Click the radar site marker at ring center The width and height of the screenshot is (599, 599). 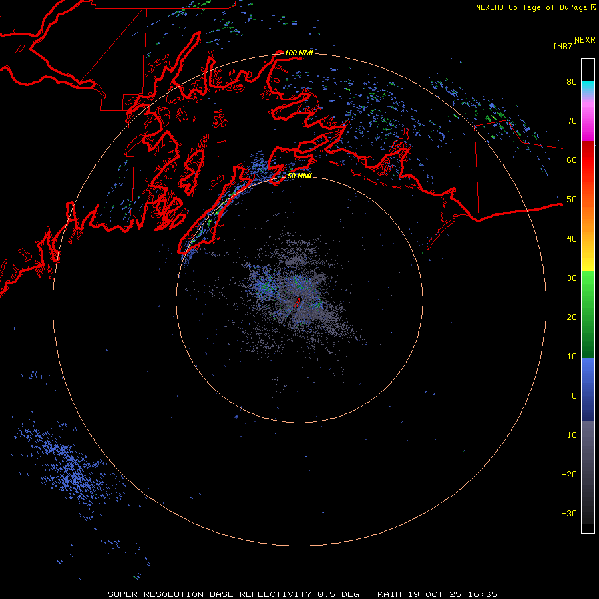298,302
